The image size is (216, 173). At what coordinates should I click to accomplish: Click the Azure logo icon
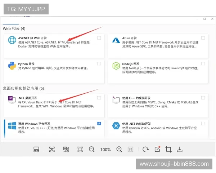pyautogui.click(x=116, y=40)
